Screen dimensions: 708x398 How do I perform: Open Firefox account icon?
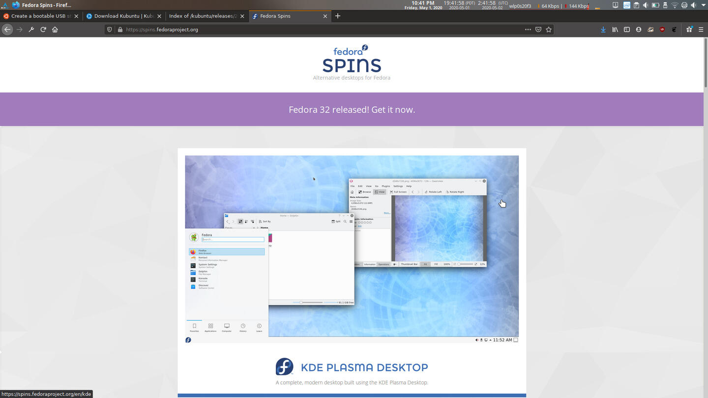coord(639,29)
